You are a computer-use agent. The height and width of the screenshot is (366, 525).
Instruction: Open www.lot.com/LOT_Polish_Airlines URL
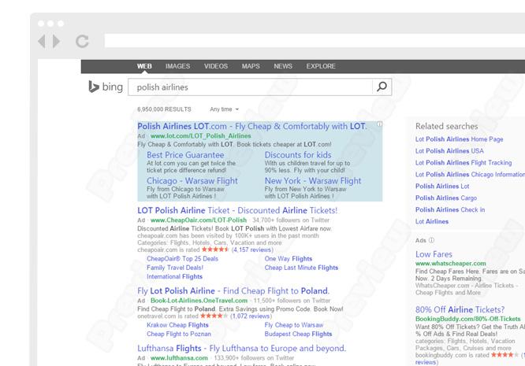tap(200, 135)
